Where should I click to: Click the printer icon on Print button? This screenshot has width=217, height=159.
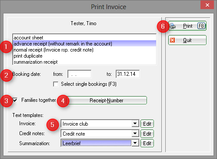coord(173,26)
